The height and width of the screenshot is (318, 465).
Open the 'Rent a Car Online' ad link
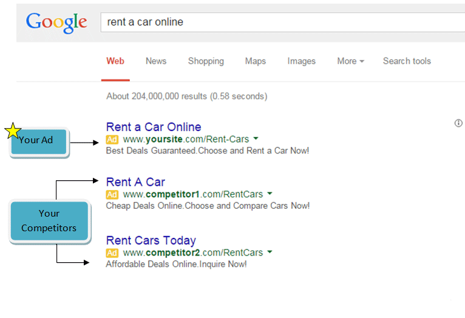(x=154, y=127)
